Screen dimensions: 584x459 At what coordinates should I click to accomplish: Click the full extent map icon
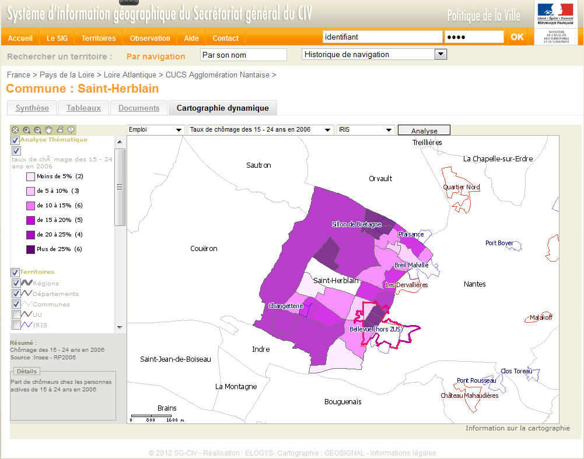click(15, 130)
